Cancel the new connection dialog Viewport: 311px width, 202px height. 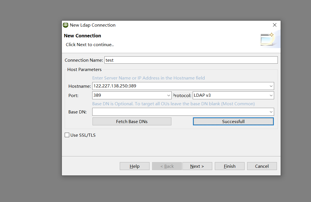[x=262, y=166]
